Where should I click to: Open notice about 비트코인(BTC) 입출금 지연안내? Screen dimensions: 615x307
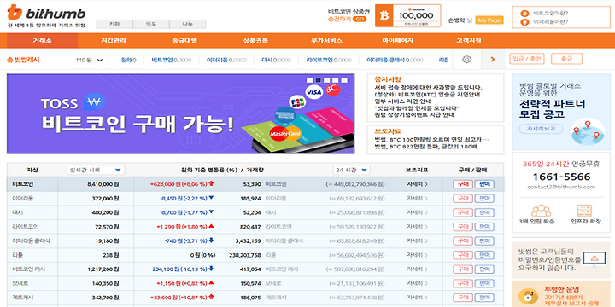(x=428, y=95)
